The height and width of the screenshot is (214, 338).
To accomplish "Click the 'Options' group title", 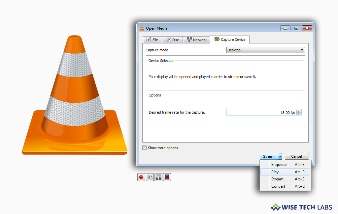I will (x=154, y=95).
